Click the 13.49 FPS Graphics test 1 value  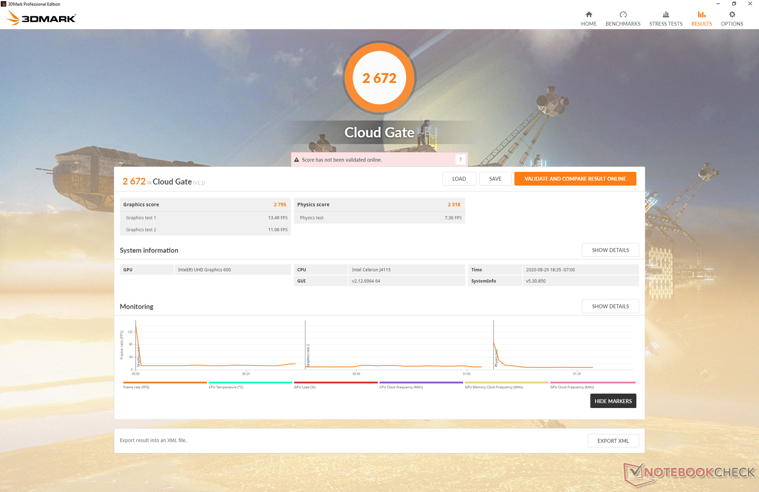[278, 218]
